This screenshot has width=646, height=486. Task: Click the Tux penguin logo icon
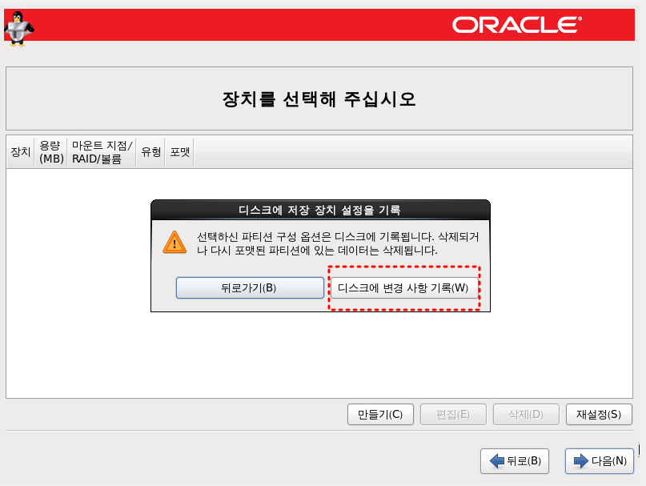pos(18,29)
